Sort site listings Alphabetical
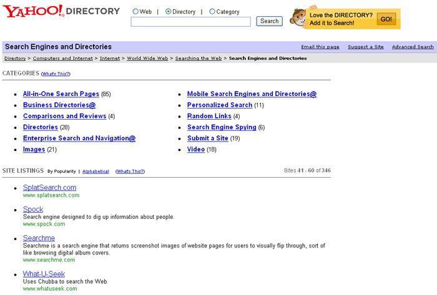Image resolution: width=437 pixels, height=295 pixels. click(x=96, y=172)
